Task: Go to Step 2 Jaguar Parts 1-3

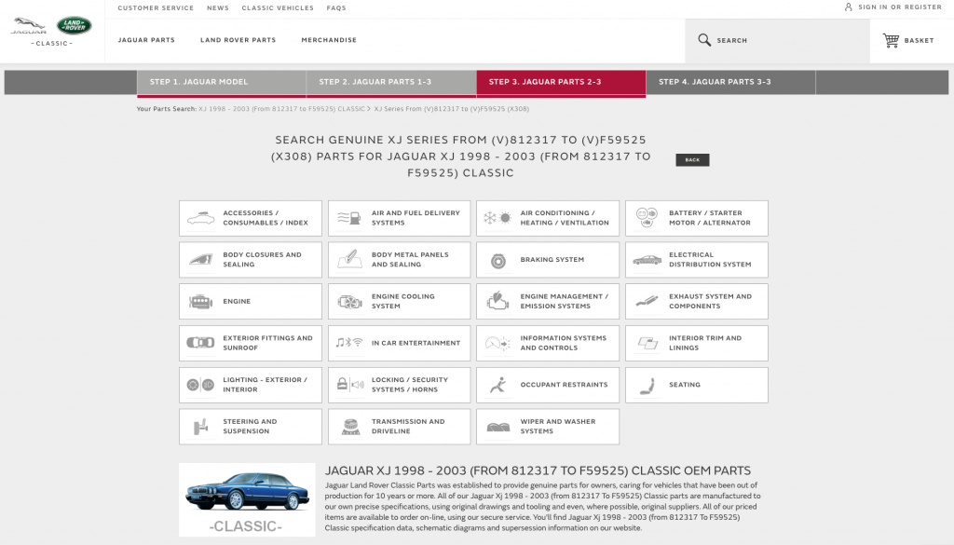Action: pos(391,82)
